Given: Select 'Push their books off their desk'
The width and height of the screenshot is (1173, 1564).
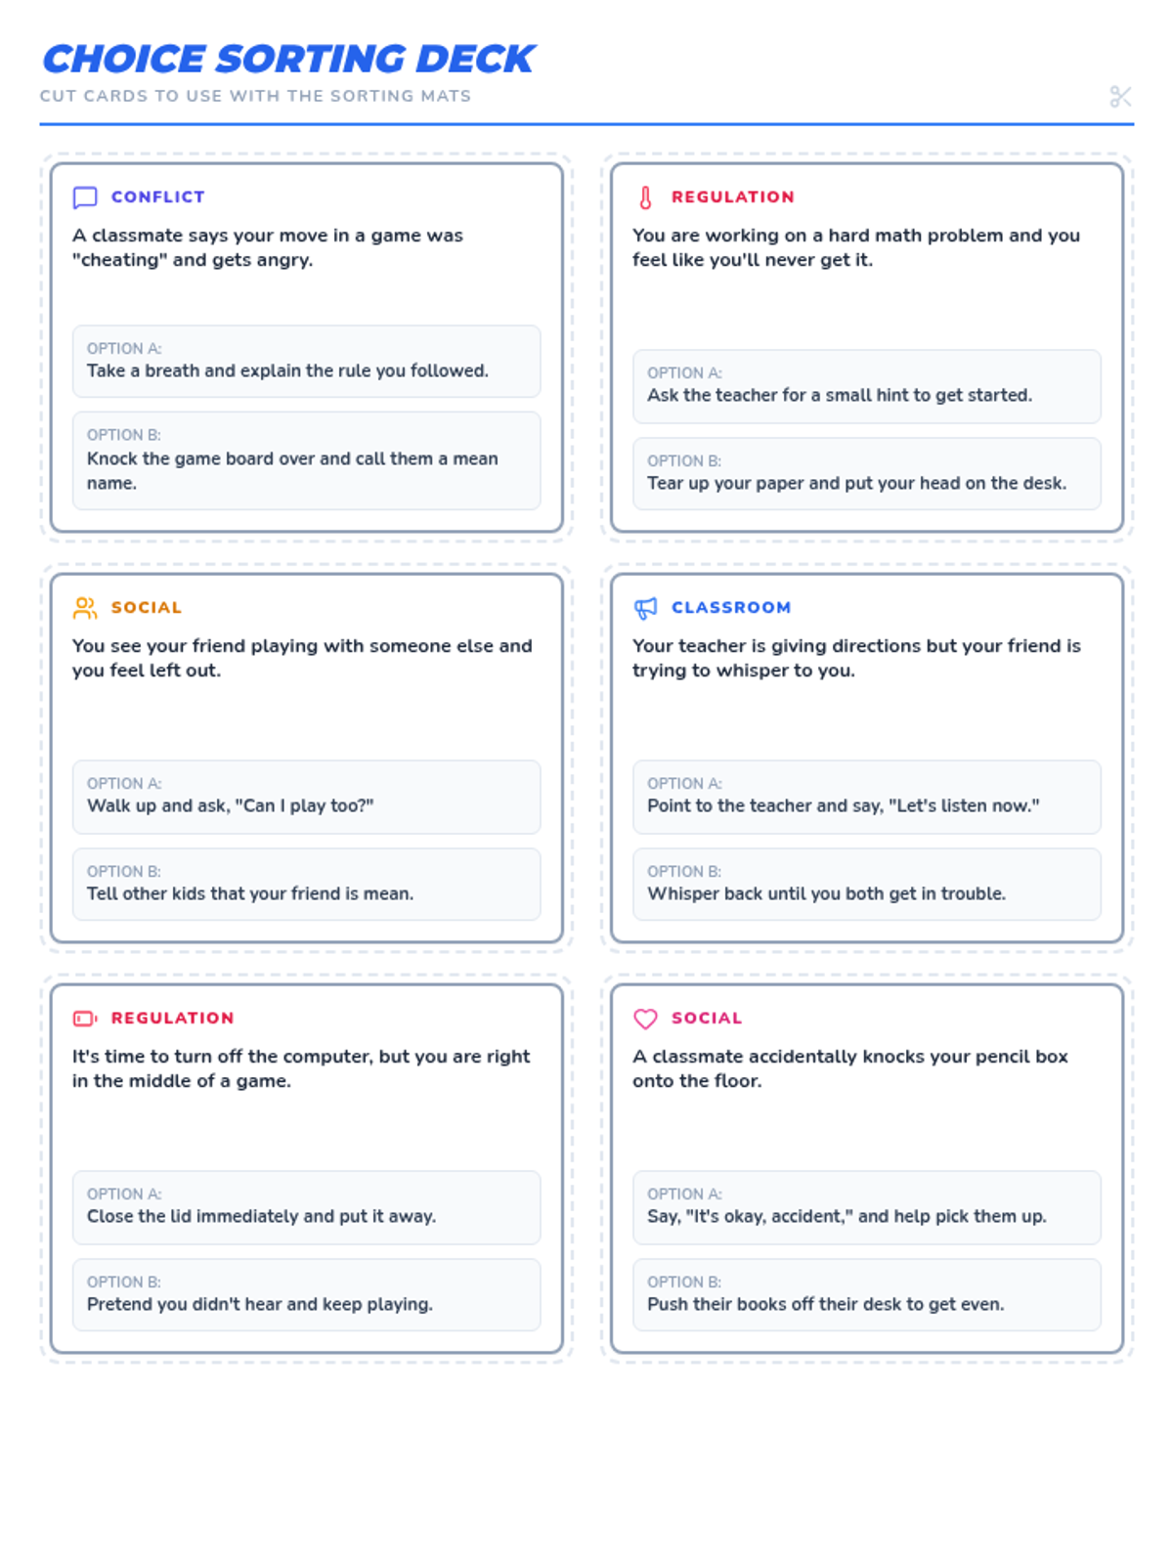Looking at the screenshot, I should [x=866, y=1295].
